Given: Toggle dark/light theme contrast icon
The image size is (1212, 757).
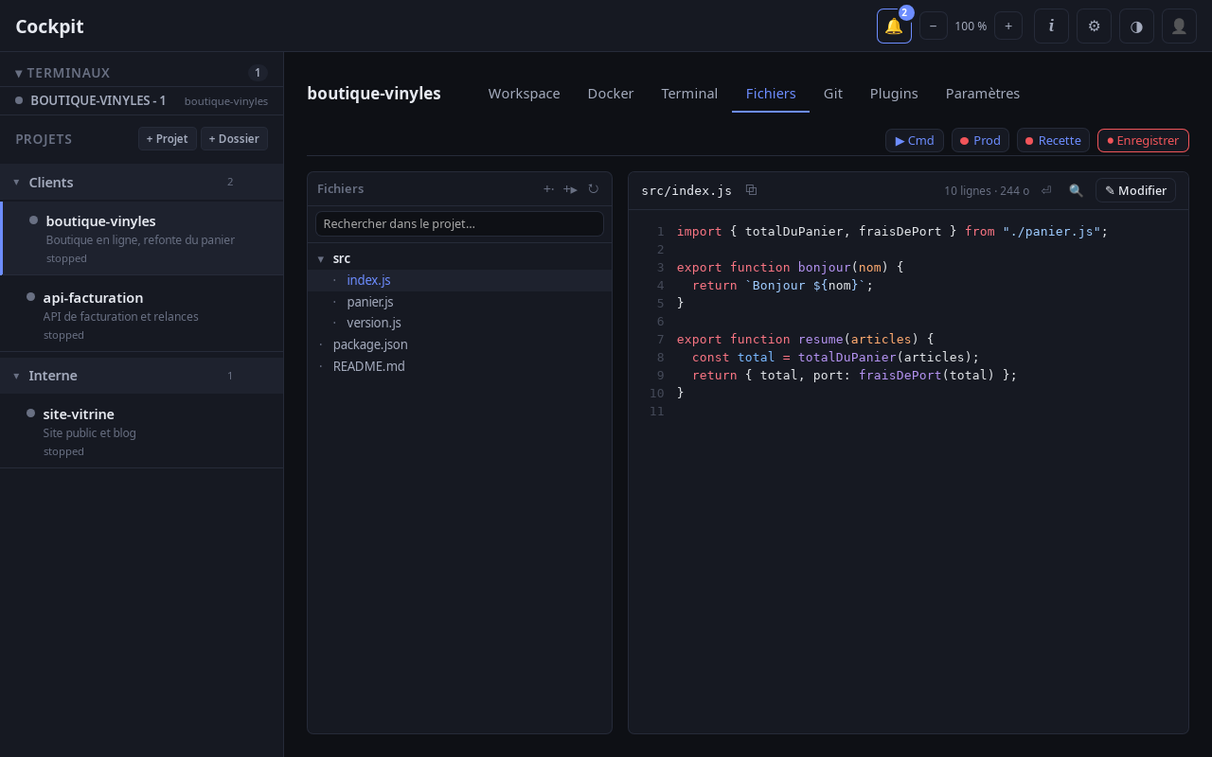Looking at the screenshot, I should pyautogui.click(x=1136, y=26).
